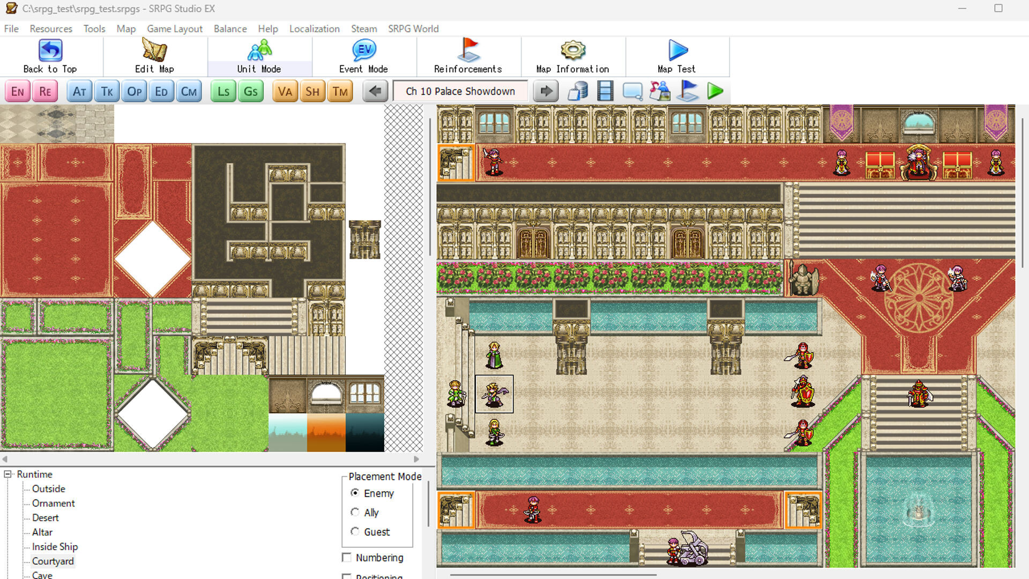Select the Edit Map tool
This screenshot has width=1029, height=579.
pos(154,55)
